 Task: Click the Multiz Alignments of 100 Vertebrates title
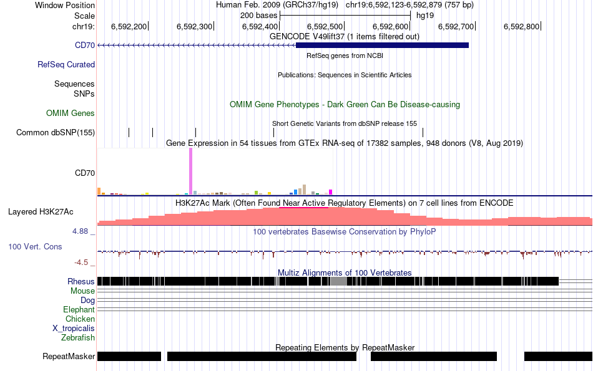click(x=345, y=272)
